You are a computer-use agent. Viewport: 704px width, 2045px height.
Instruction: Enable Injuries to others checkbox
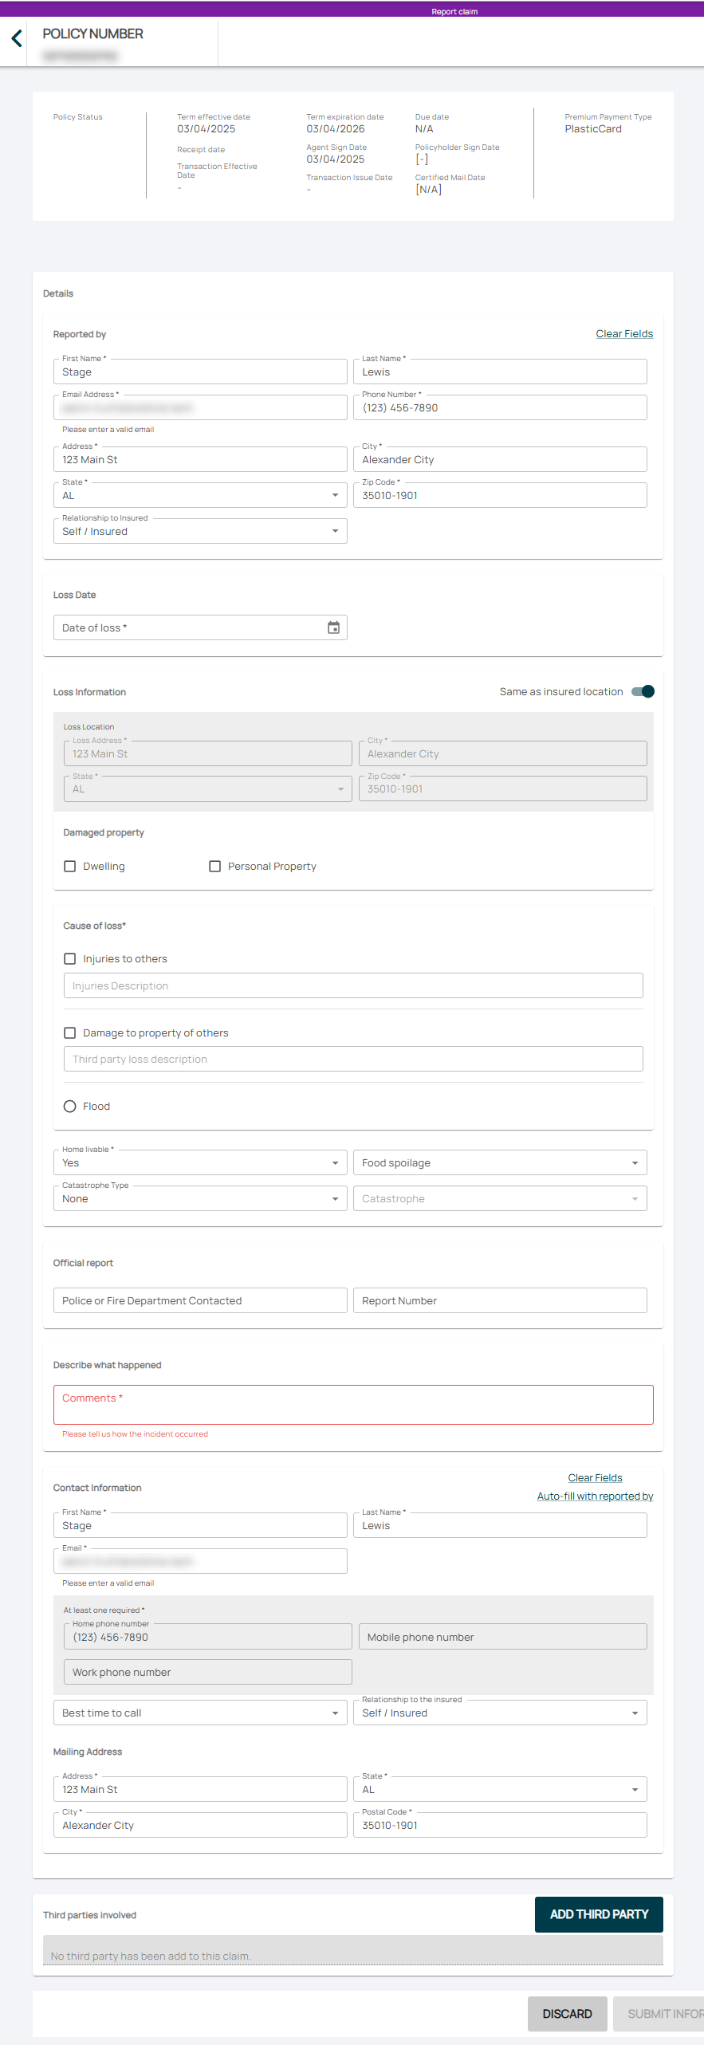tap(70, 959)
